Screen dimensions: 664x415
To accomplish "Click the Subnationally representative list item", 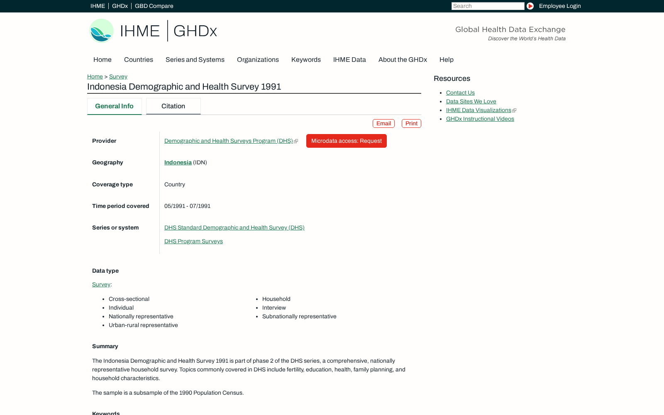I will (x=299, y=316).
